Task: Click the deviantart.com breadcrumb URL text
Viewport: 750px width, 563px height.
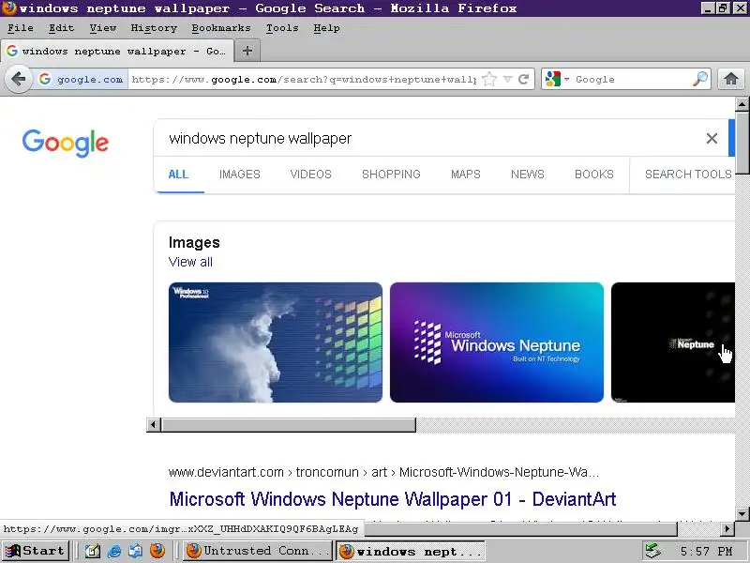Action: click(x=383, y=472)
